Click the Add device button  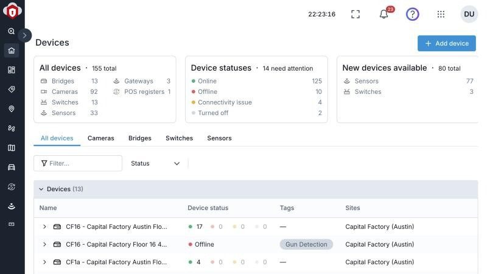click(x=446, y=43)
